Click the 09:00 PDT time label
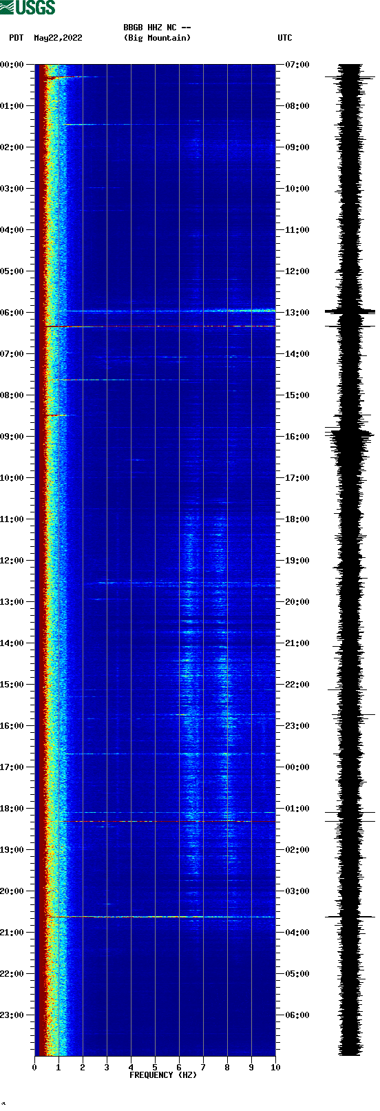This screenshot has height=1111, width=380. tap(12, 437)
